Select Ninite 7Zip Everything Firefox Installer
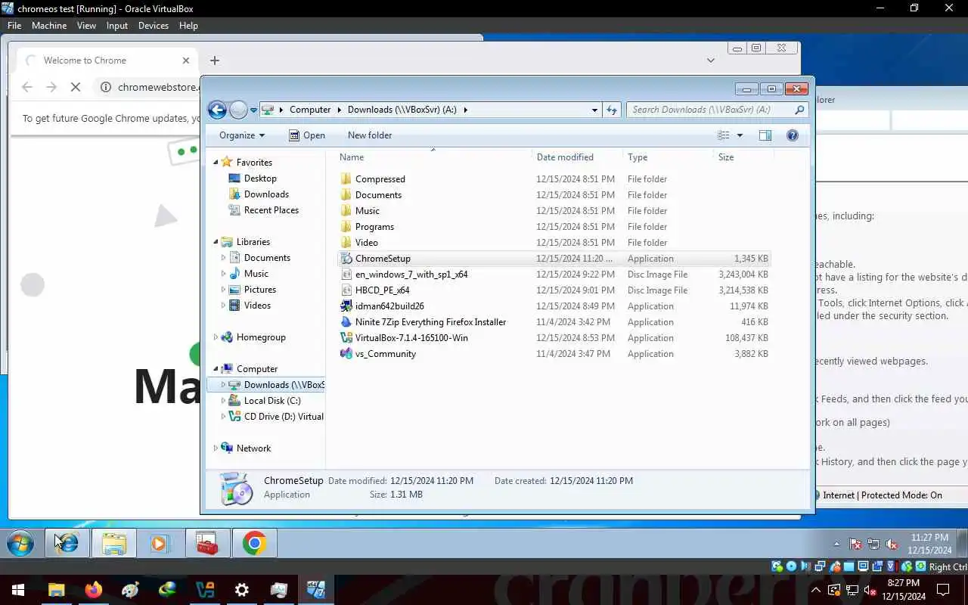 (x=553, y=322)
